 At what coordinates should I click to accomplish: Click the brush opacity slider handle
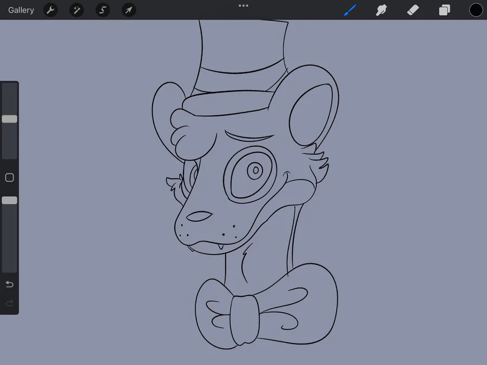[x=10, y=201]
